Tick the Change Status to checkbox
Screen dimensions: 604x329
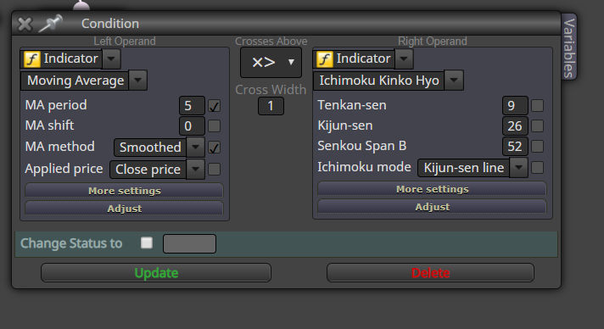(147, 243)
